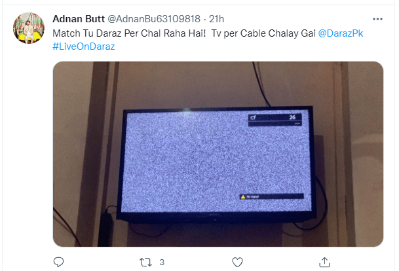This screenshot has width=399, height=271.
Task: Enlarge the TV static photo
Action: 218,154
